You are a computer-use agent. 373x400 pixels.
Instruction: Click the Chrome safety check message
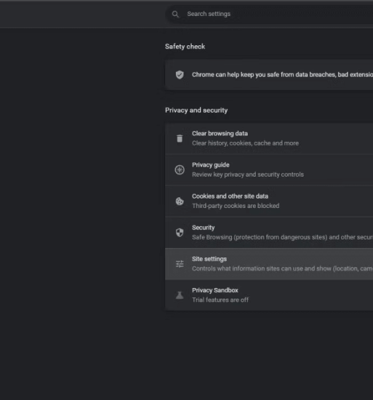(282, 75)
